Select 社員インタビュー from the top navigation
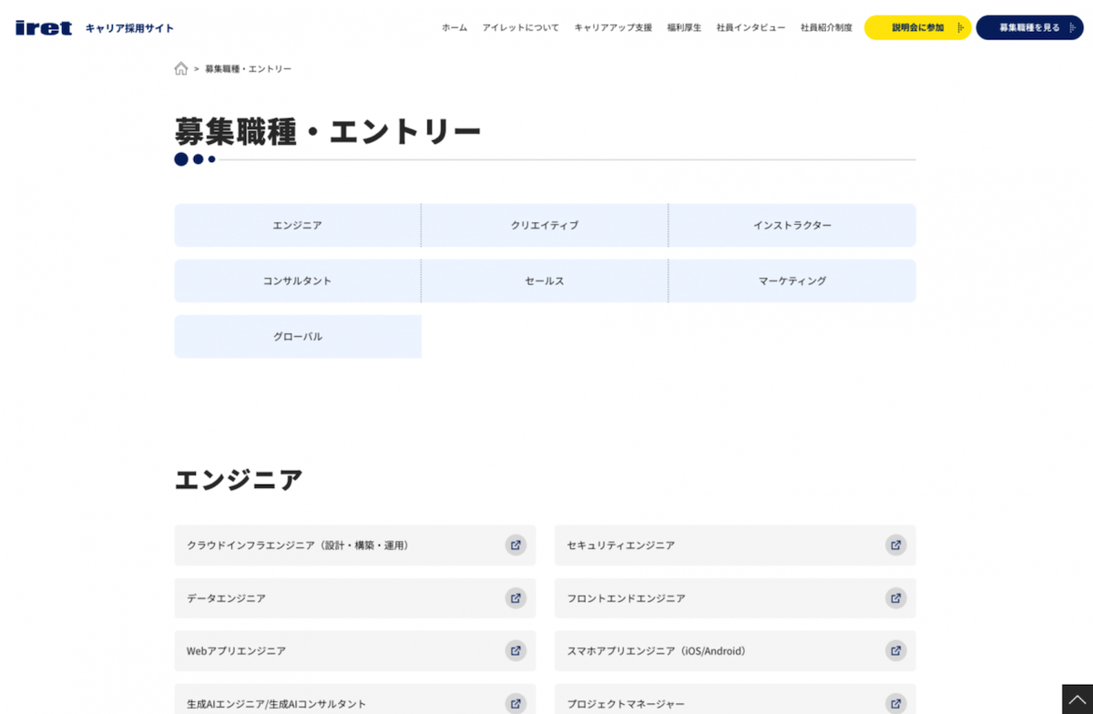Screen dimensions: 1093x714 pos(749,28)
